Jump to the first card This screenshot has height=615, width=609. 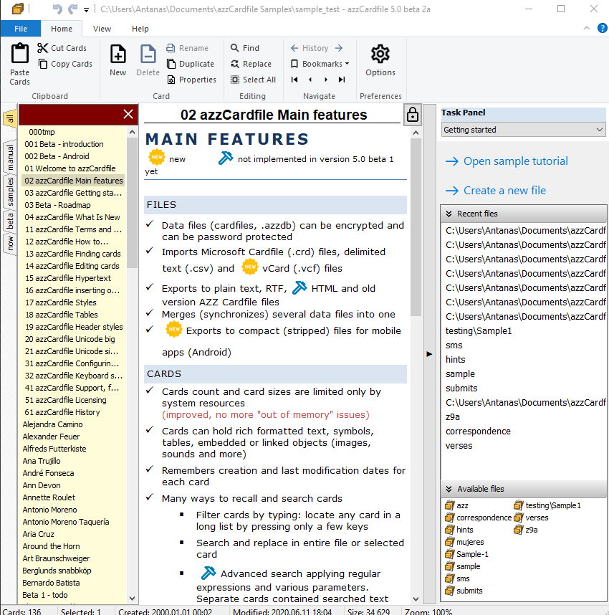[294, 80]
